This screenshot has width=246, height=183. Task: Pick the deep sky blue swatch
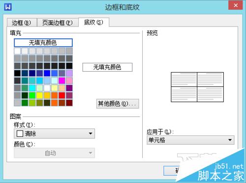pyautogui.click(x=39, y=80)
